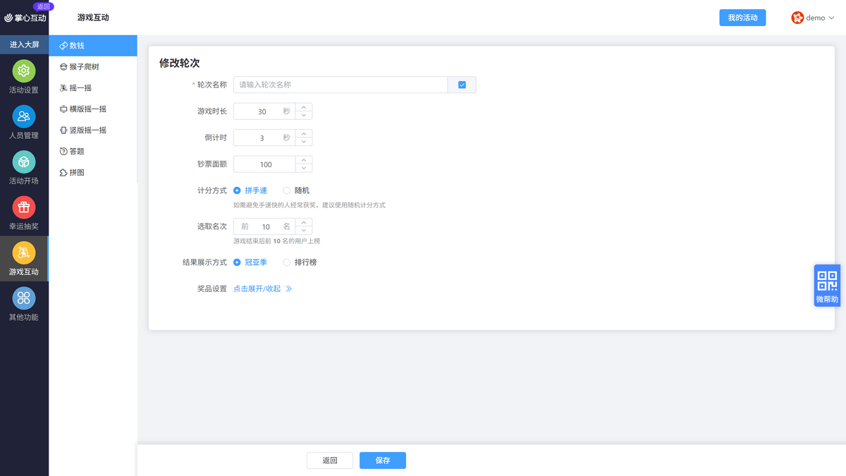Viewport: 846px width, 476px height.
Task: Select 猴子爬树 game menu item
Action: pyautogui.click(x=93, y=67)
